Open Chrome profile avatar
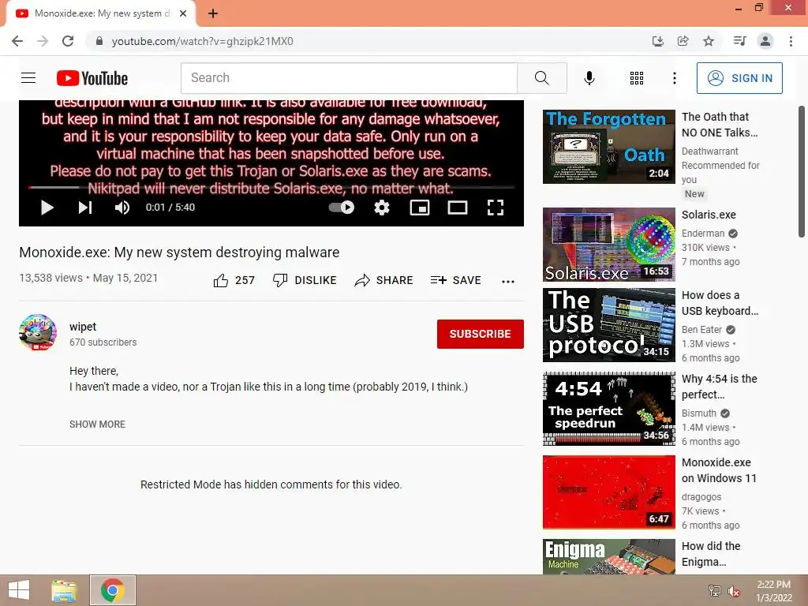 [765, 41]
